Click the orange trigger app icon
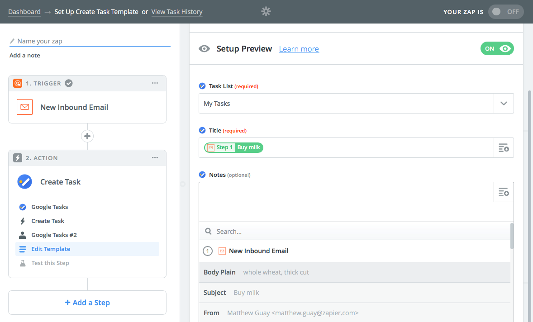Viewport: 533px width, 322px height. [x=18, y=83]
